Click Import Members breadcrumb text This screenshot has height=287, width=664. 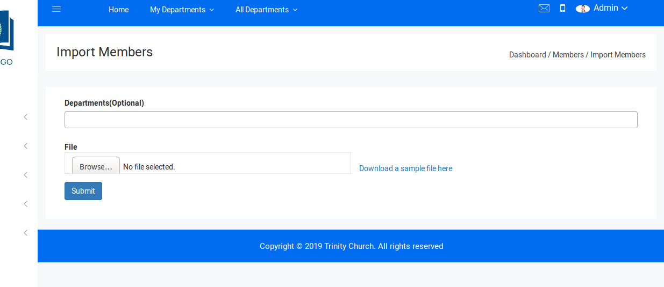click(618, 55)
